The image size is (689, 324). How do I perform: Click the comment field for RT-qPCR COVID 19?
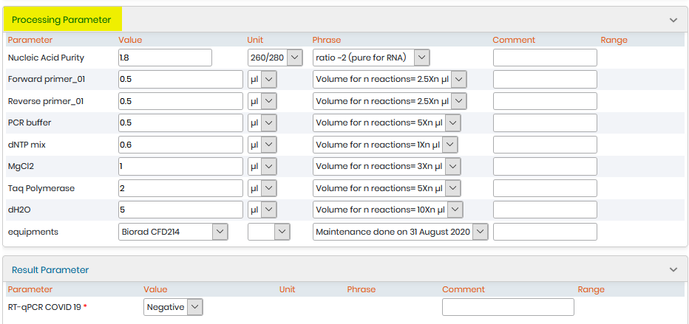pos(508,307)
